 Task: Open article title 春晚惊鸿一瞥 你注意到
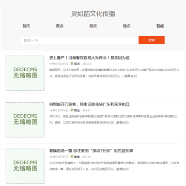pos(91,151)
